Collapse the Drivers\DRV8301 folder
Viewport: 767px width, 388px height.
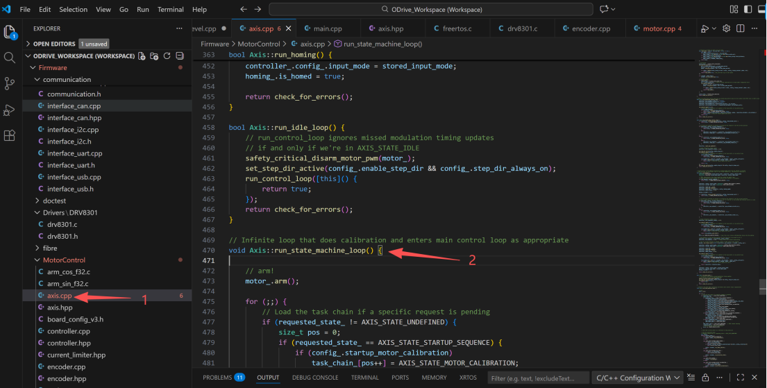pyautogui.click(x=37, y=212)
